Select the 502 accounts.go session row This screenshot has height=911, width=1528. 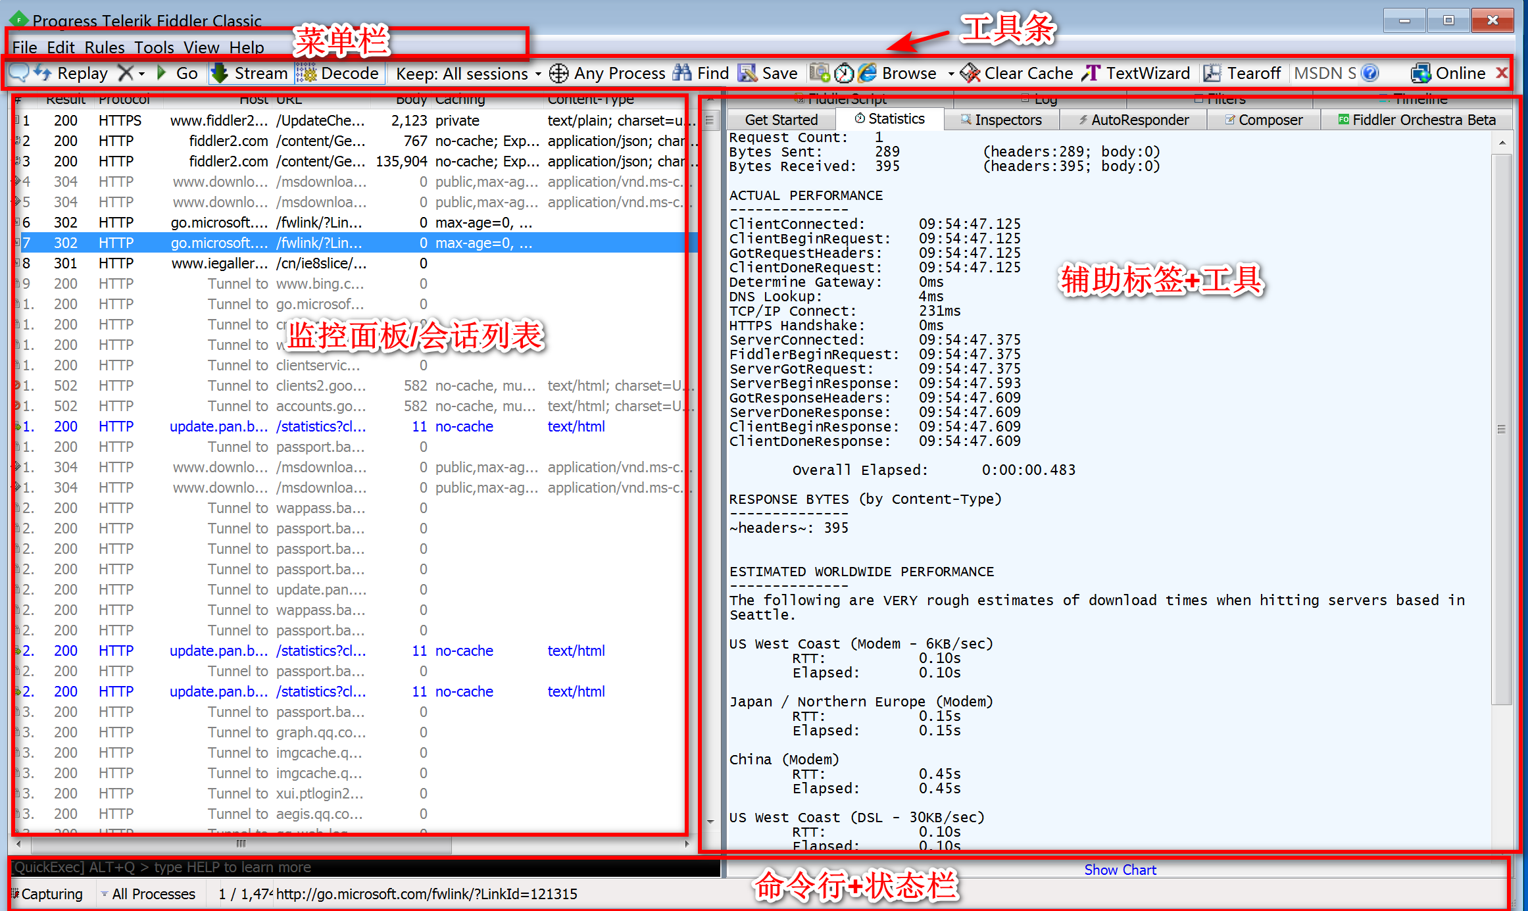point(355,406)
